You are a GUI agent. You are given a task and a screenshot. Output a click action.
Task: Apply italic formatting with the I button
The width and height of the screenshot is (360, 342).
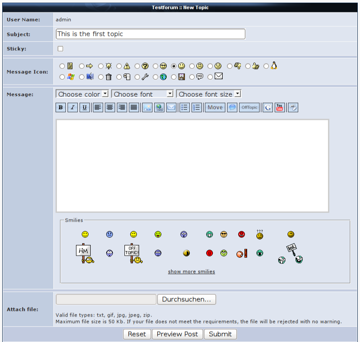click(72, 107)
